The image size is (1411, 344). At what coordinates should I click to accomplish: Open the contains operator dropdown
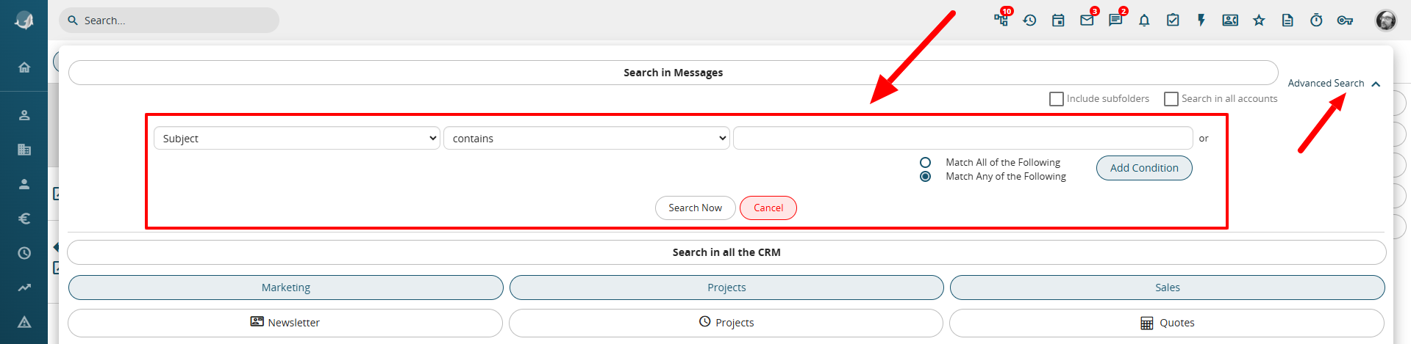pos(587,138)
